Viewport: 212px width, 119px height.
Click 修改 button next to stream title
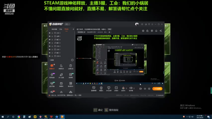[x=109, y=29]
